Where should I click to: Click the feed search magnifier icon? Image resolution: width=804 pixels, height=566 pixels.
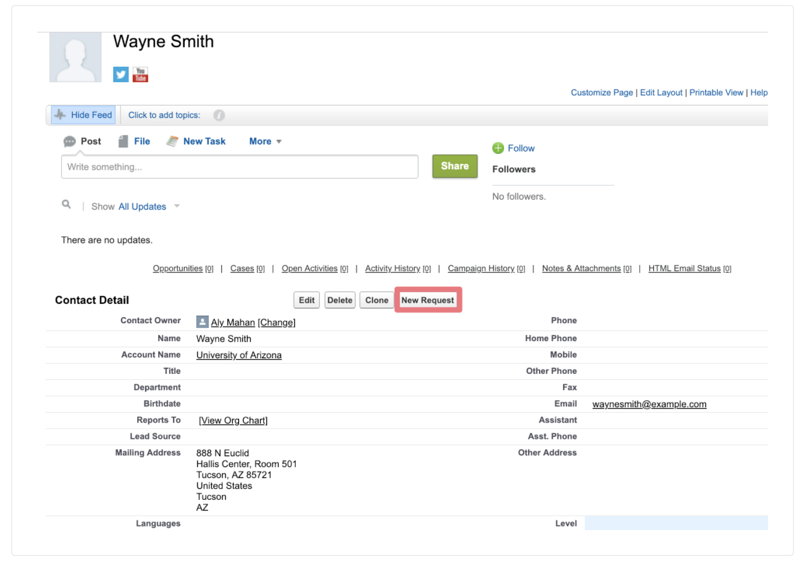tap(66, 205)
